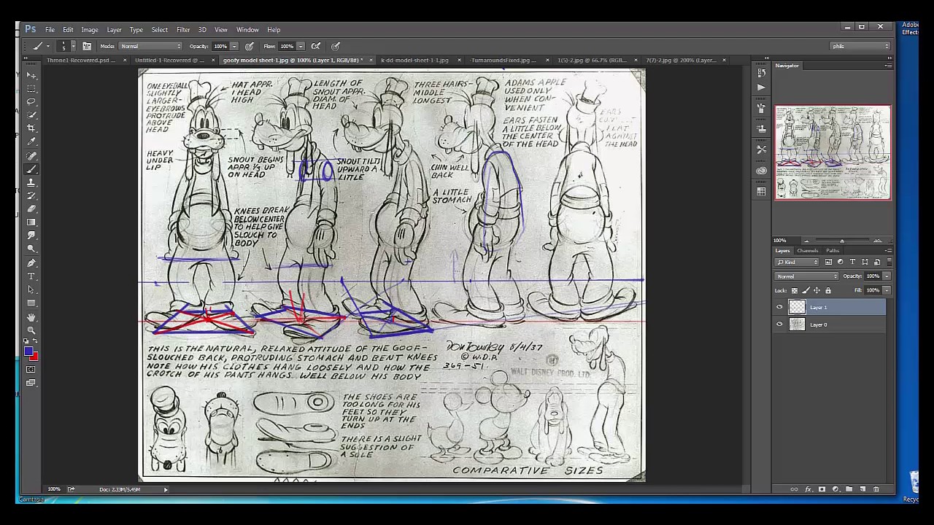
Task: Select the Crop tool
Action: tap(31, 128)
